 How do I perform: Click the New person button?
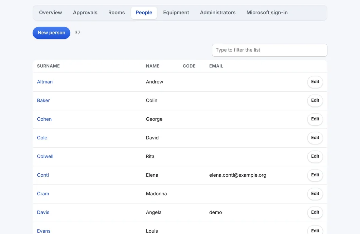pos(51,33)
